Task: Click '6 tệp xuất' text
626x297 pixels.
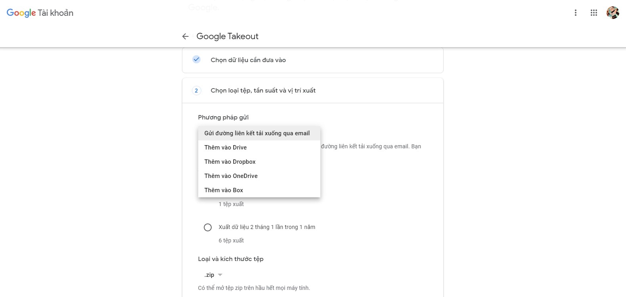Action: click(231, 240)
